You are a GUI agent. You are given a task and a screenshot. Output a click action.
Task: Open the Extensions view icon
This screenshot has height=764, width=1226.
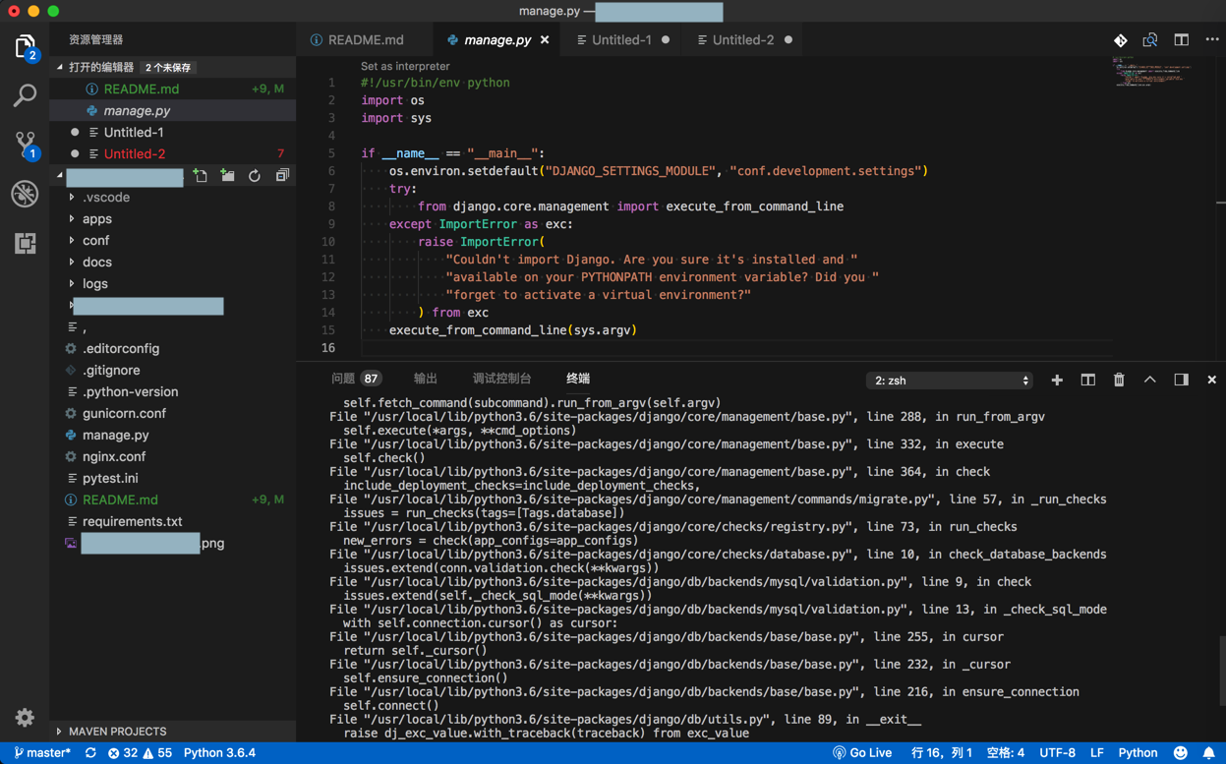pyautogui.click(x=25, y=243)
